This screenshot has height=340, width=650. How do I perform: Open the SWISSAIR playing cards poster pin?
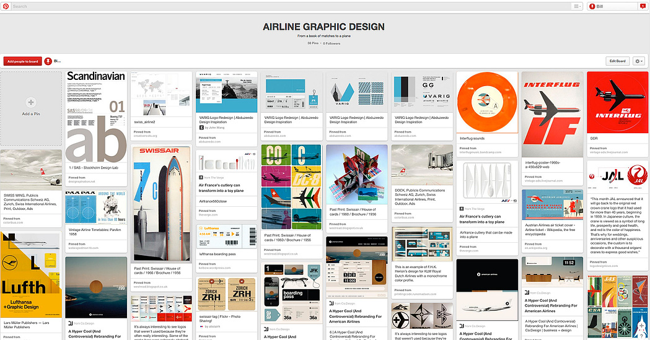pyautogui.click(x=161, y=204)
